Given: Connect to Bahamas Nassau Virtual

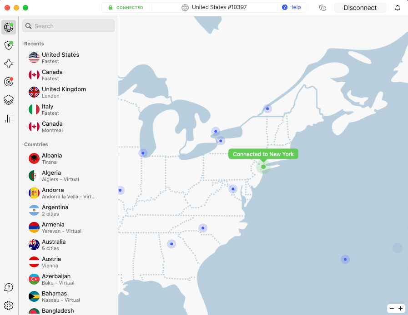Looking at the screenshot, I should pos(69,296).
